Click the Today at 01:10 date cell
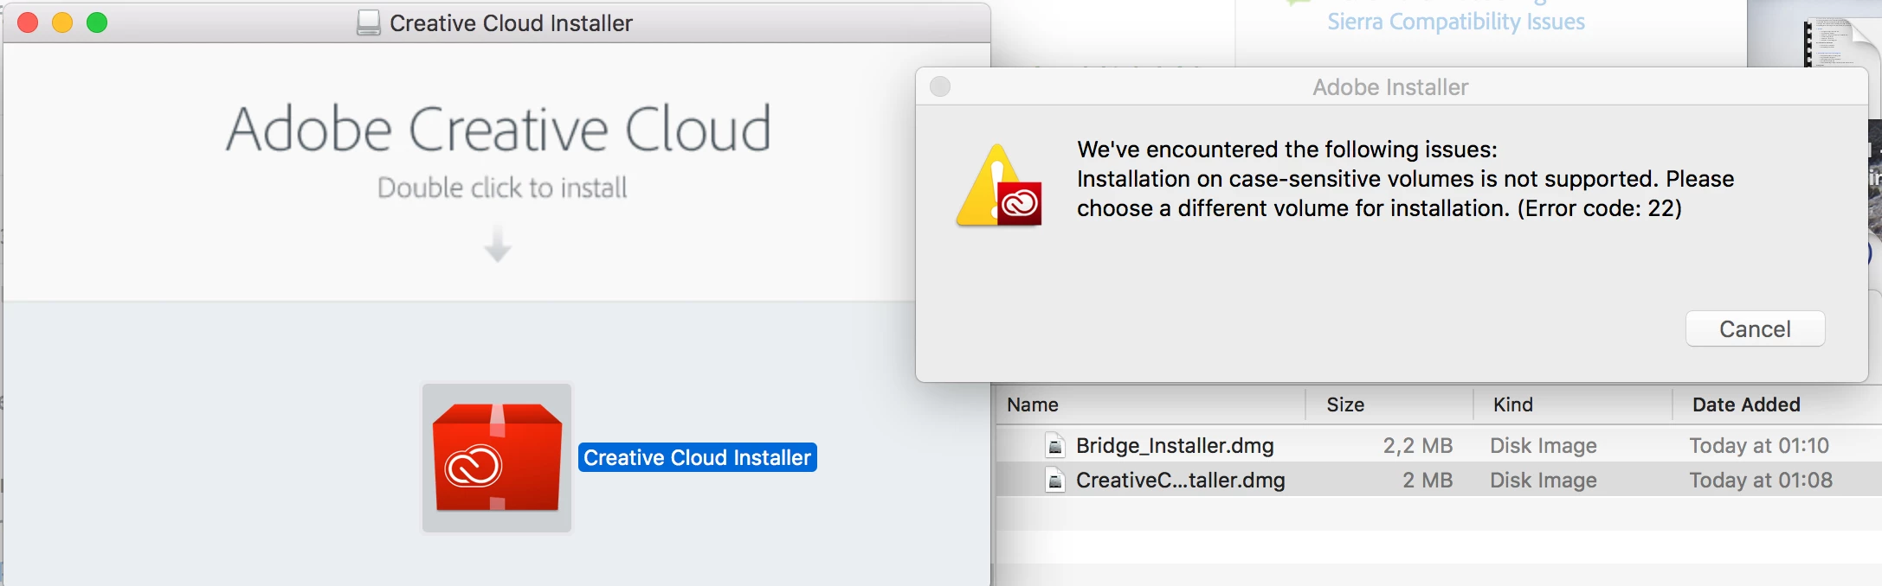Viewport: 1882px width, 586px height. click(1759, 445)
